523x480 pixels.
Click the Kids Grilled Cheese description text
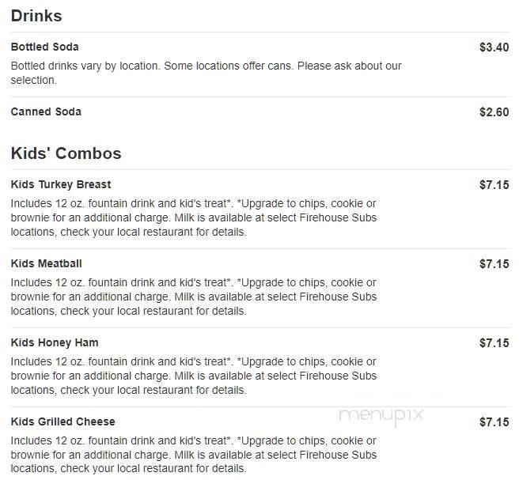tap(194, 455)
